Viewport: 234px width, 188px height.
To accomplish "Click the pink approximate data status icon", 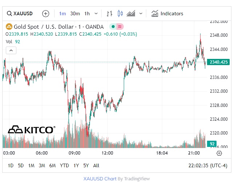I will tap(120, 27).
